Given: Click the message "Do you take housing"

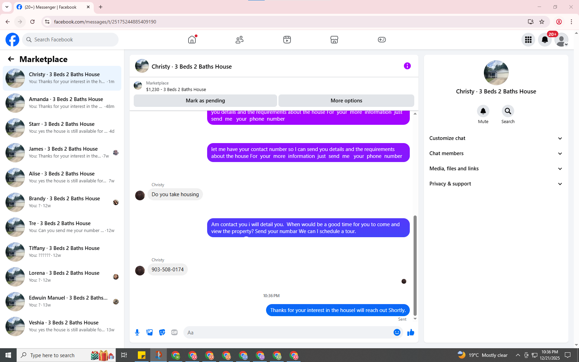Looking at the screenshot, I should (x=175, y=194).
